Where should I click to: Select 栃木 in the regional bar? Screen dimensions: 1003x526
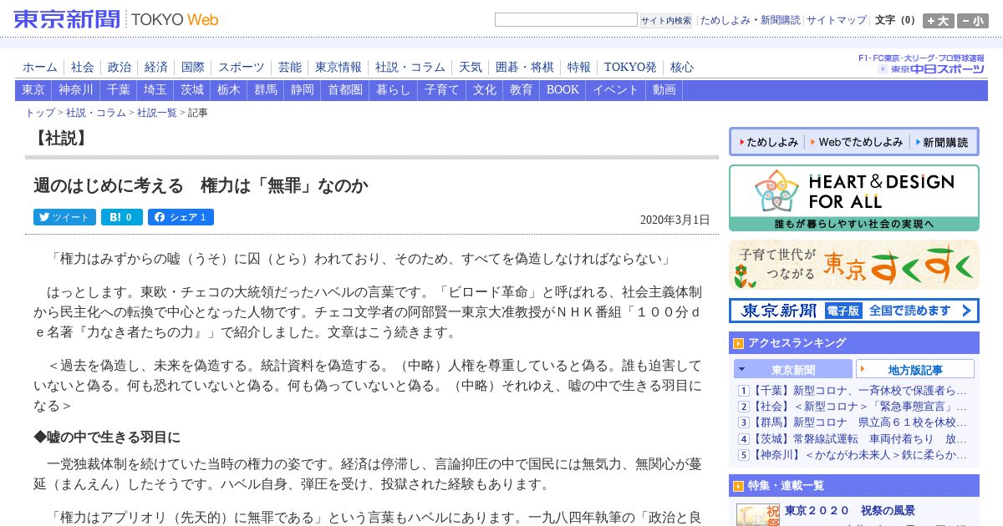coord(229,90)
